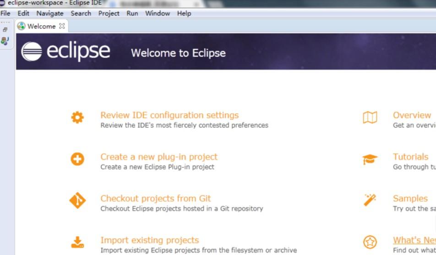Open the What's New link

point(414,240)
